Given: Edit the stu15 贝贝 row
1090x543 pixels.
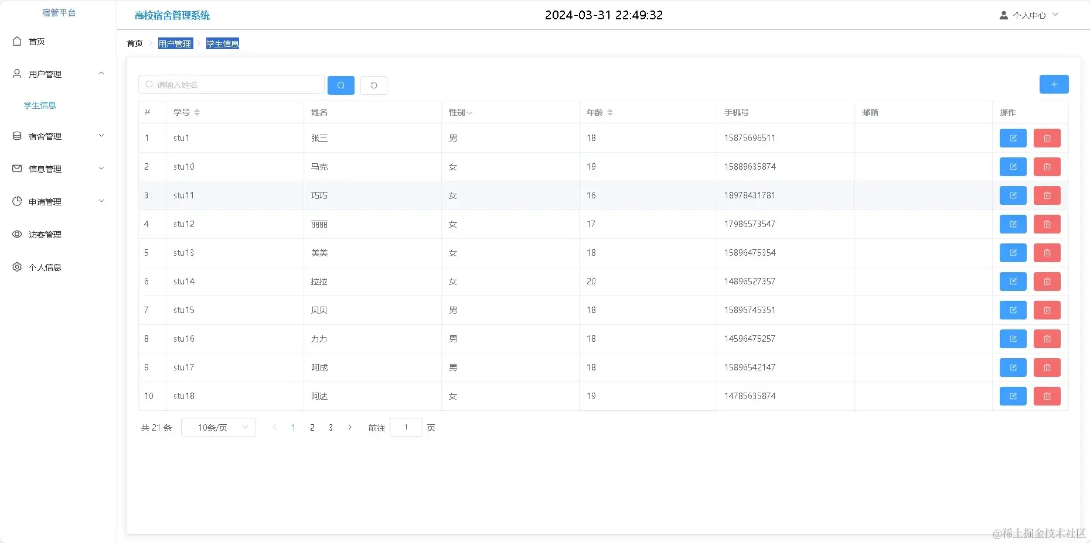Looking at the screenshot, I should (1013, 310).
